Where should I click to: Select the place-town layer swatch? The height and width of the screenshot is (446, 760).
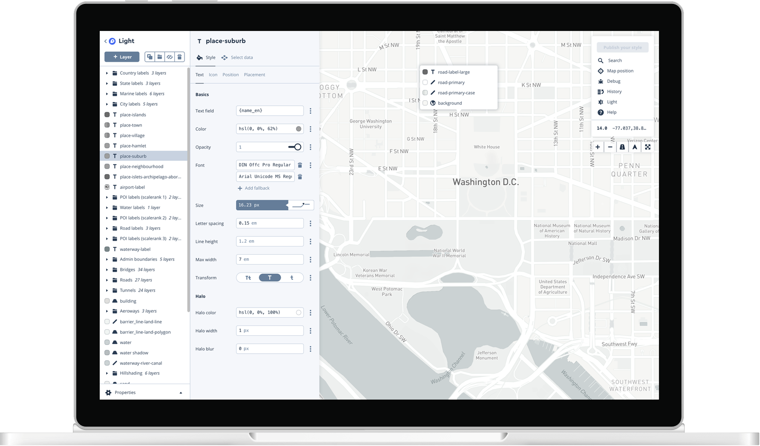(x=107, y=125)
